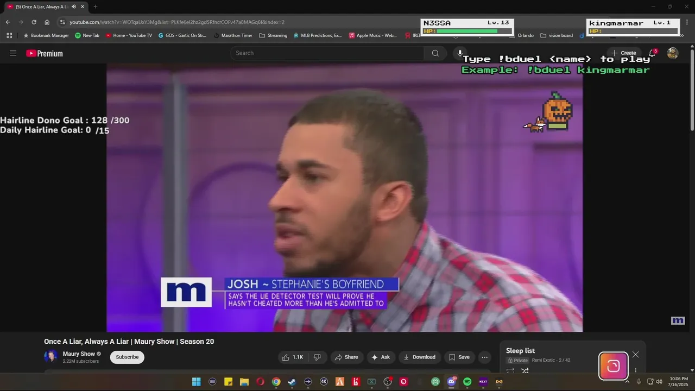Open the YouTube hamburger guide menu

(x=13, y=53)
